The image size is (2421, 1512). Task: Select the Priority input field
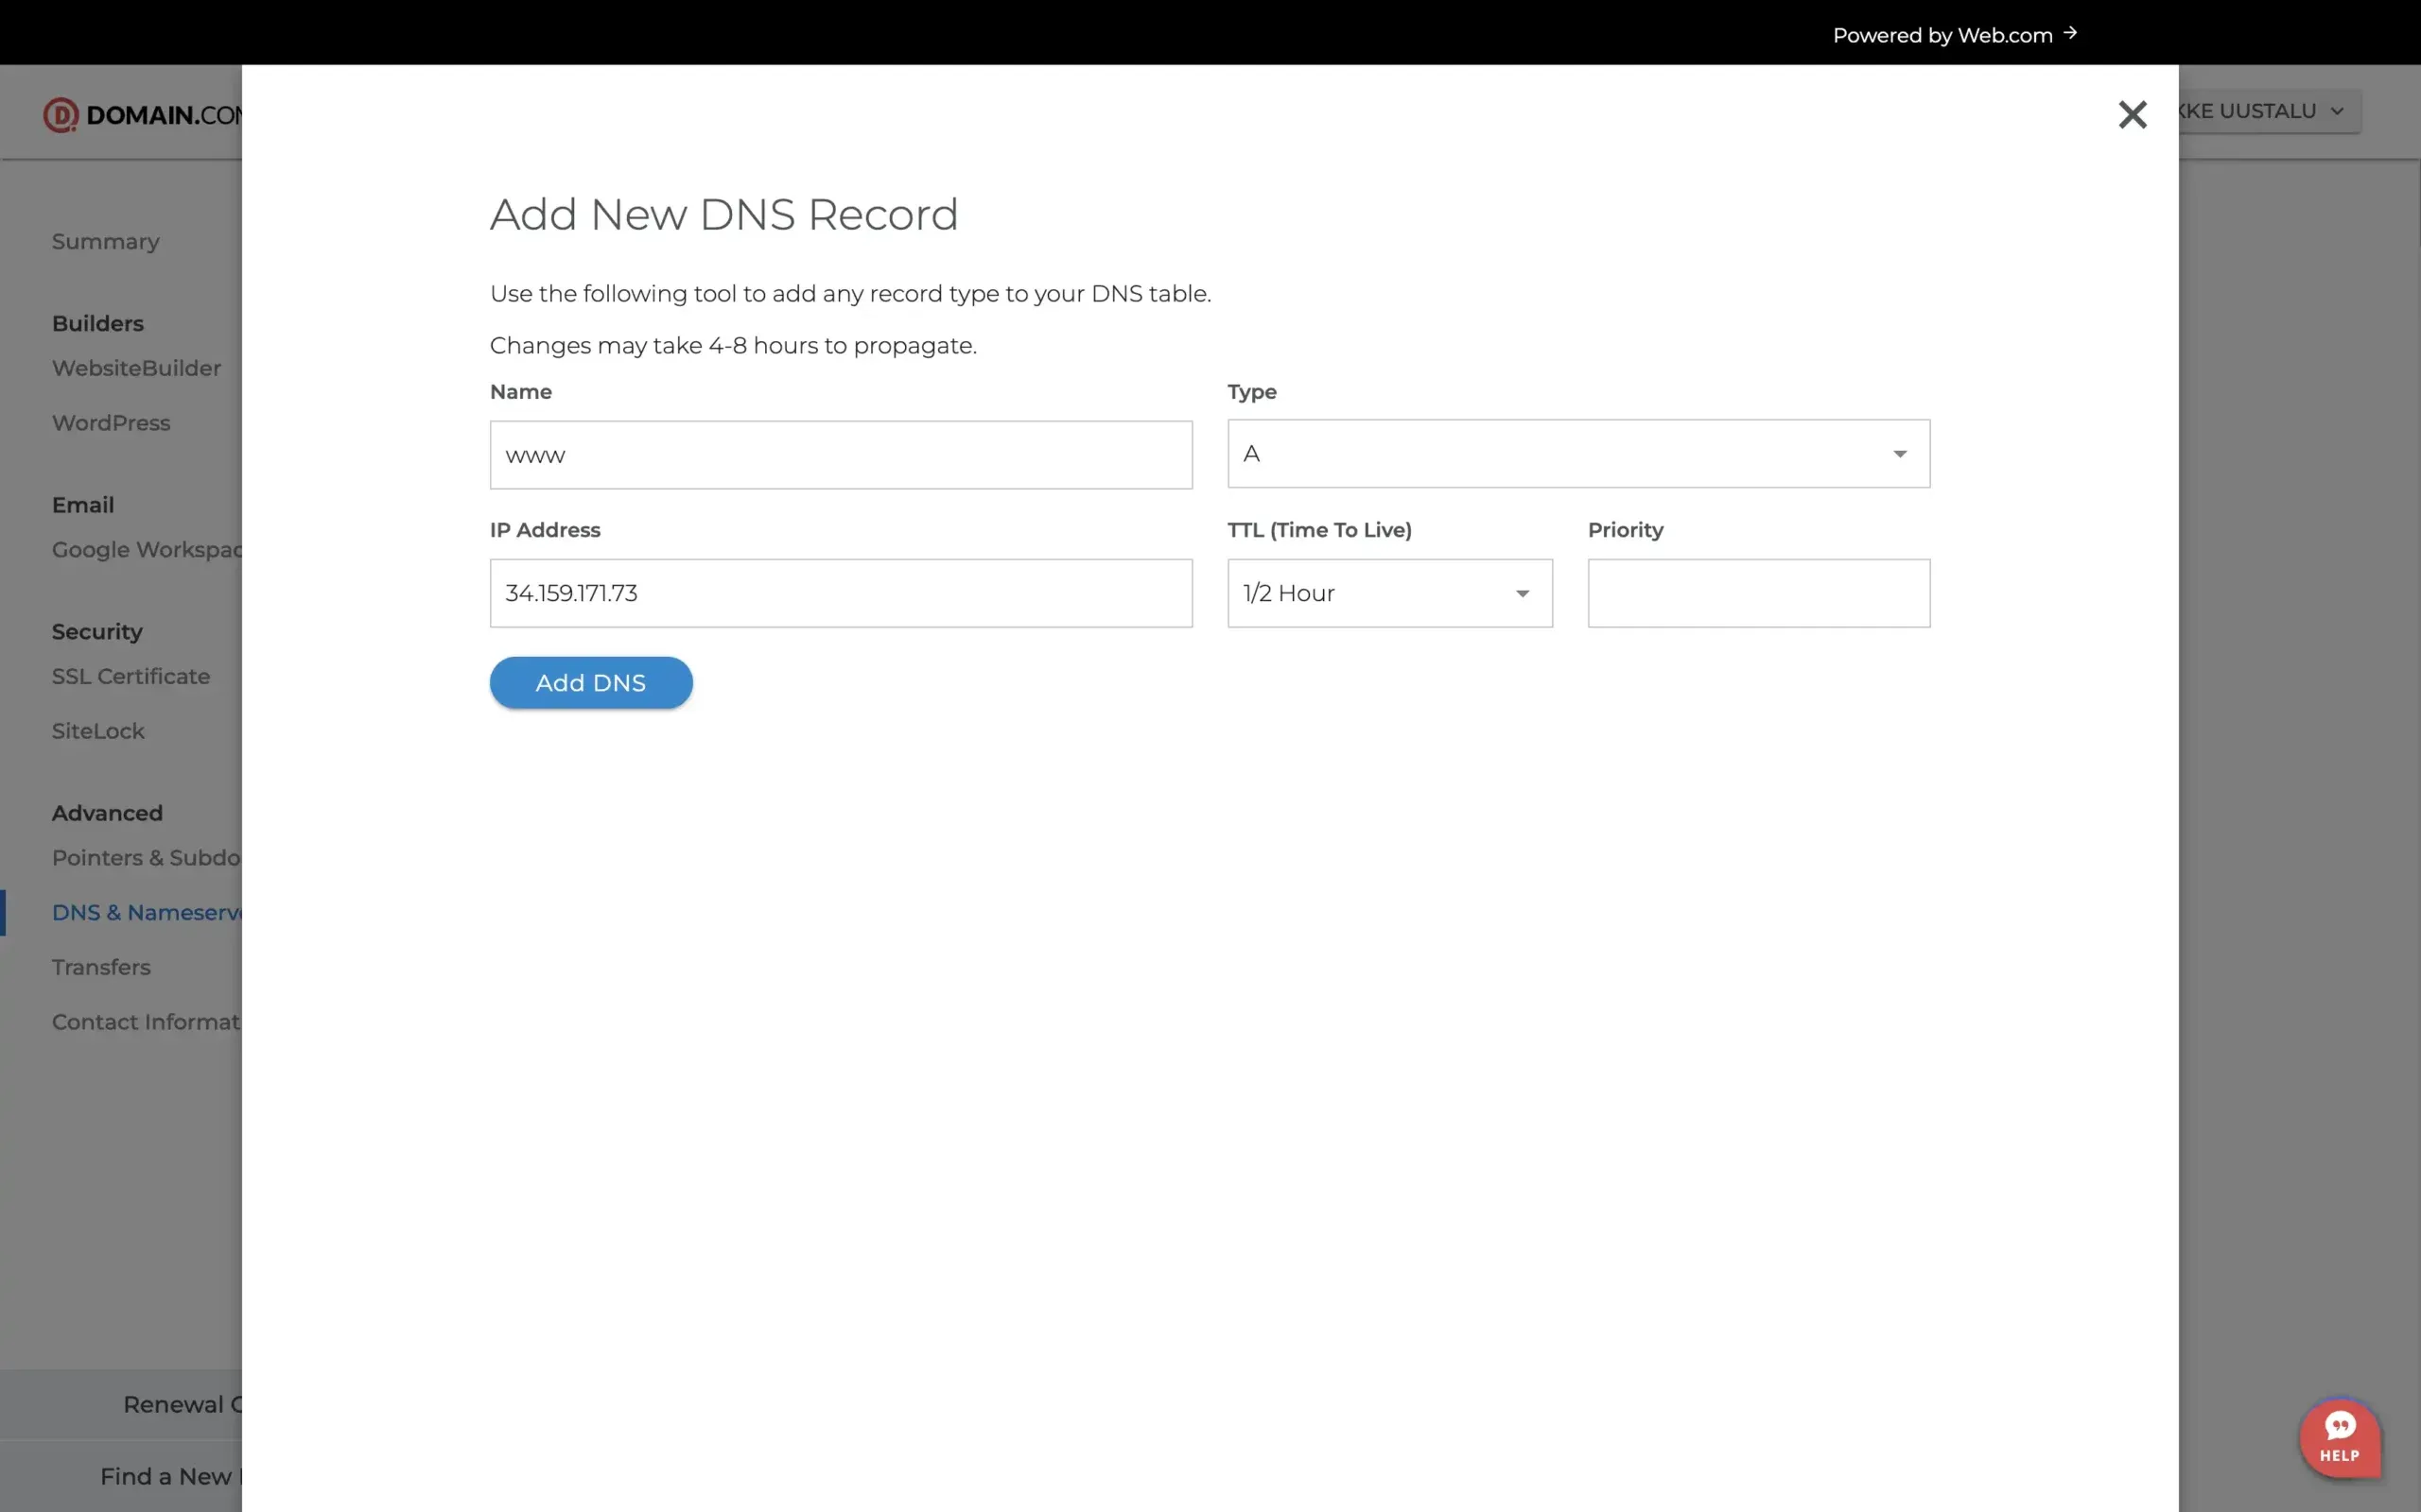(x=1758, y=592)
